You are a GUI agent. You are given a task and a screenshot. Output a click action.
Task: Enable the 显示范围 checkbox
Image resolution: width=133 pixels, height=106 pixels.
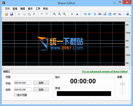tap(15, 95)
